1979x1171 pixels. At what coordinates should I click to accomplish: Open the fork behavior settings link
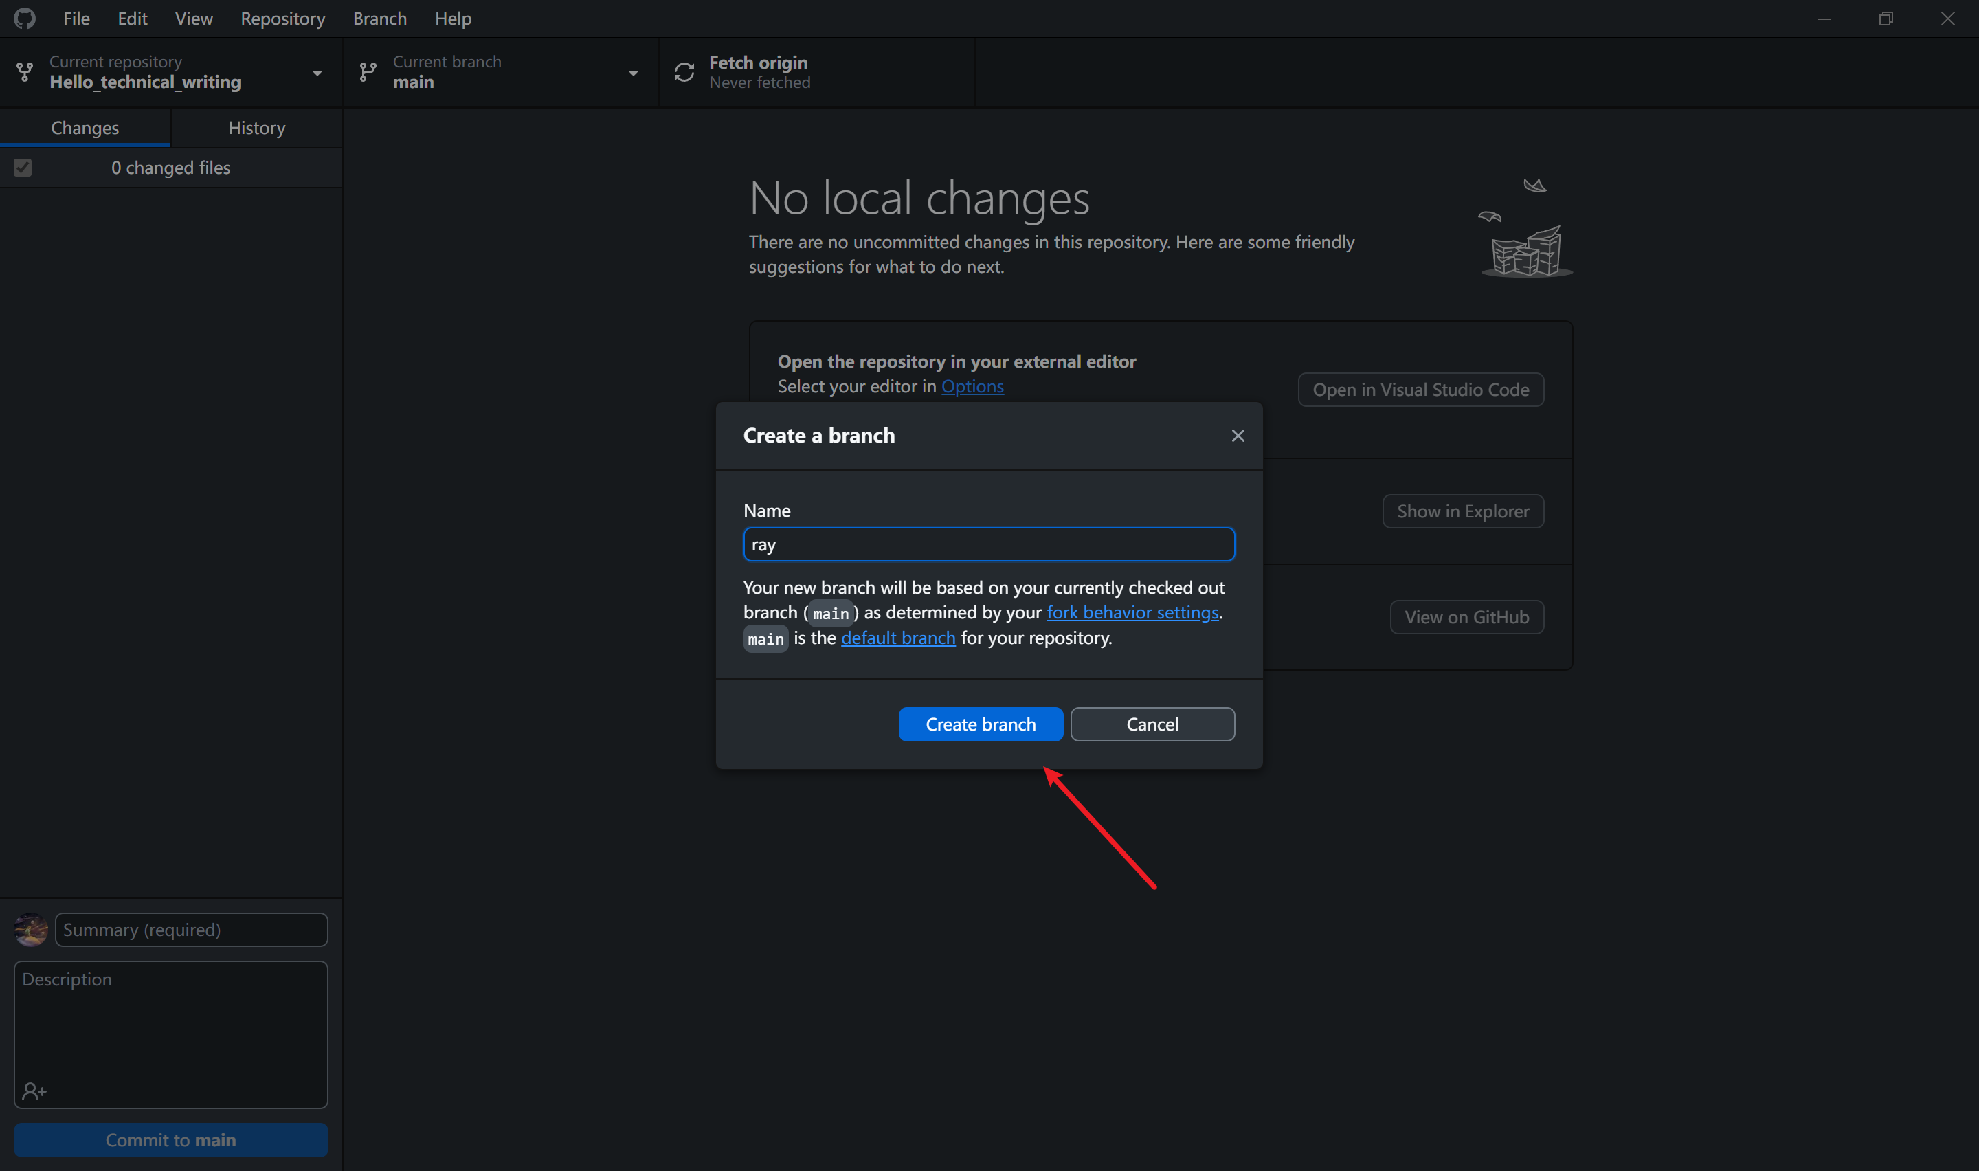click(x=1132, y=612)
